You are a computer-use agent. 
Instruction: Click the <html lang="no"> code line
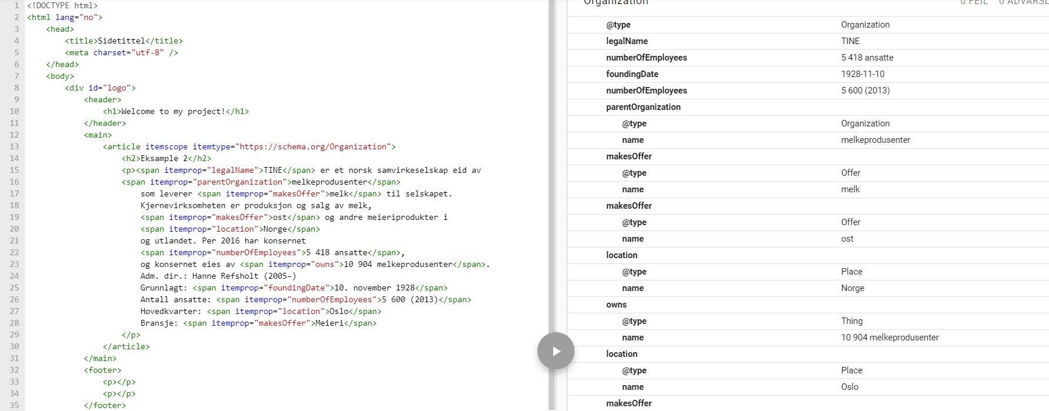pyautogui.click(x=65, y=17)
